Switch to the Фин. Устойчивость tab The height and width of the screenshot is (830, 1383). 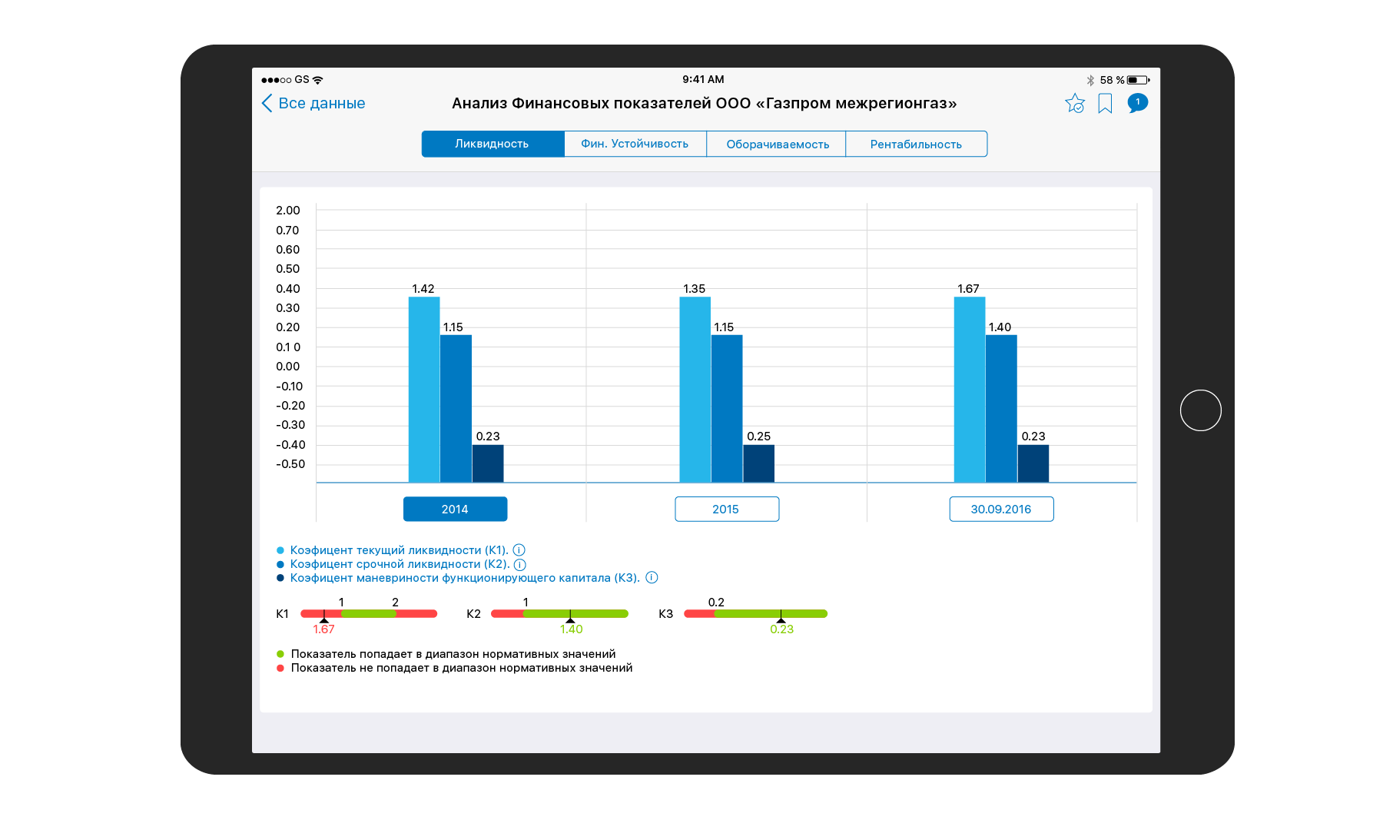(x=635, y=144)
